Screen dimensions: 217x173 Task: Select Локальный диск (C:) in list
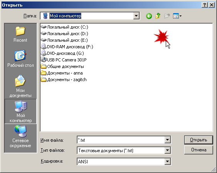click(64, 27)
